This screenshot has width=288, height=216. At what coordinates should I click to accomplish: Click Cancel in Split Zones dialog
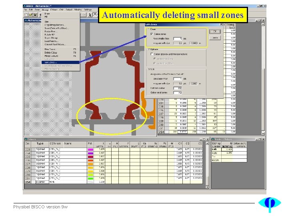click(215, 38)
